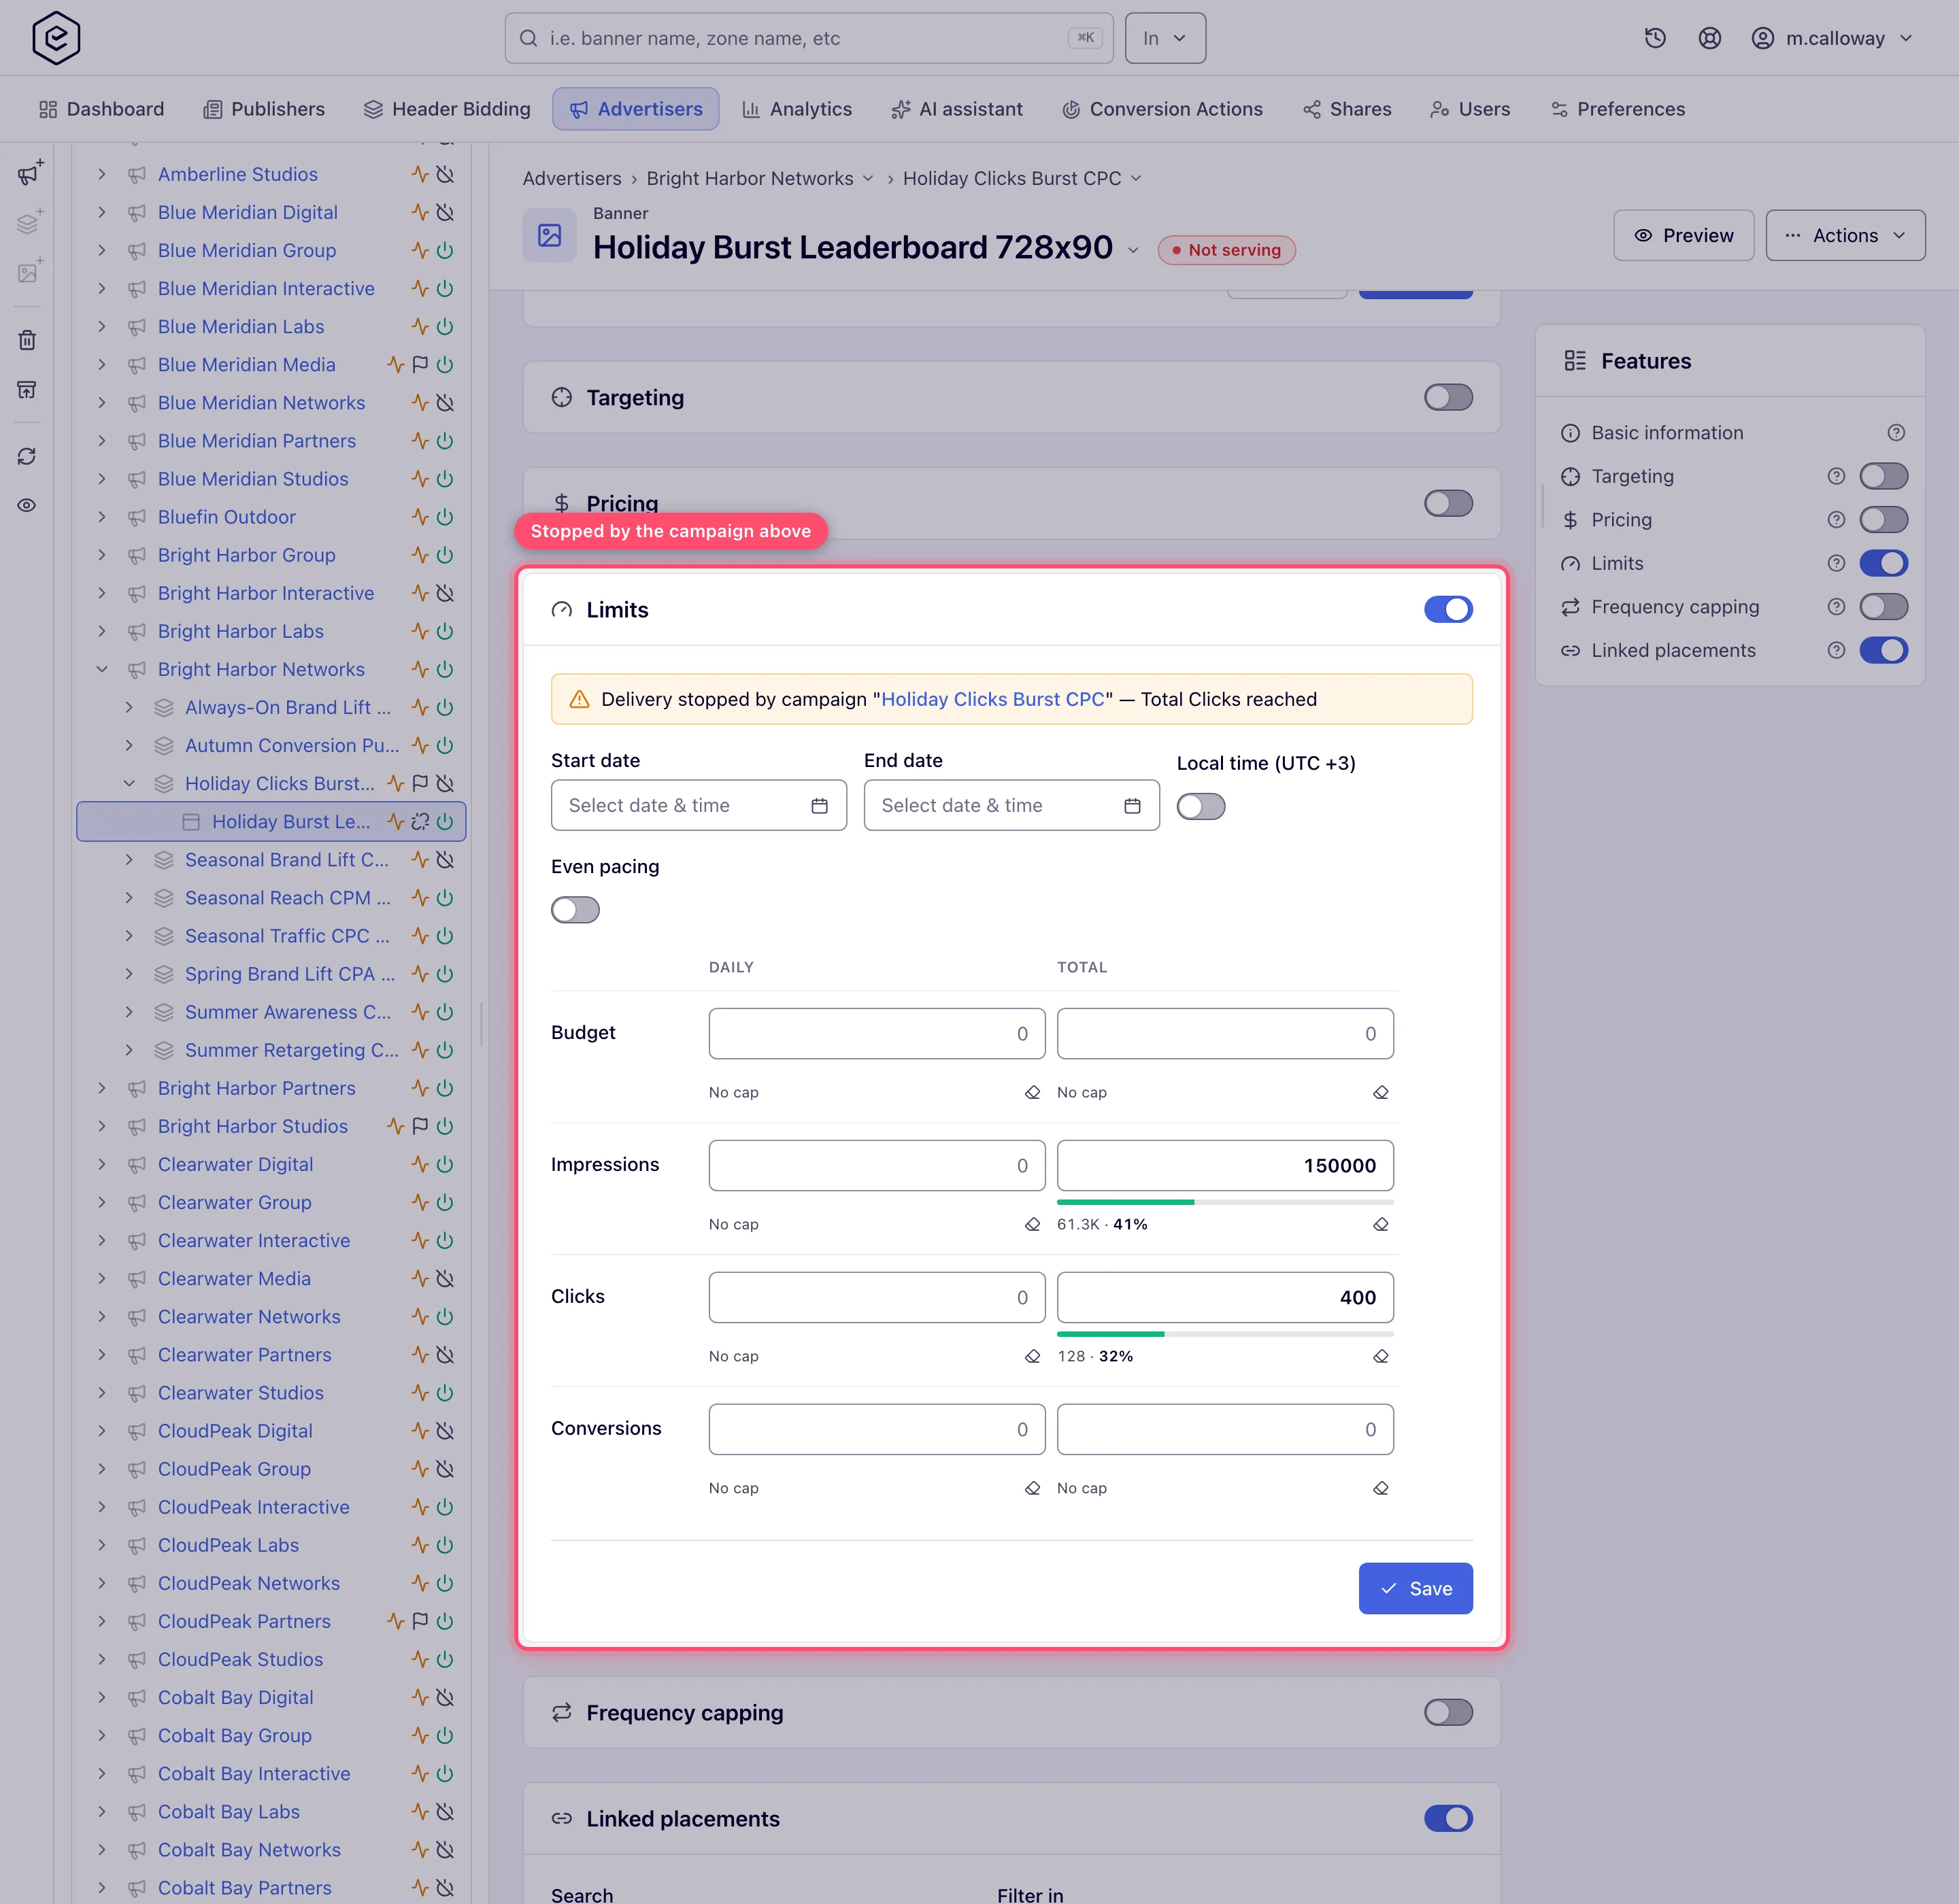1959x1904 pixels.
Task: Click the total Impressions input field
Action: click(x=1224, y=1165)
